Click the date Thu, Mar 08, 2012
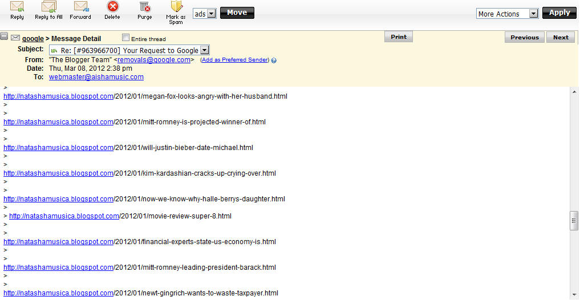This screenshot has width=580, height=300. [90, 68]
